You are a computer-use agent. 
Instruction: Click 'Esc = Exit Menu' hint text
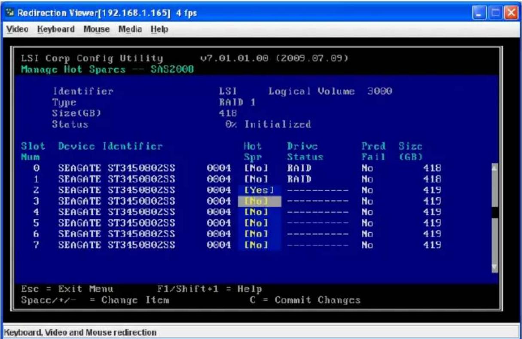tap(67, 289)
